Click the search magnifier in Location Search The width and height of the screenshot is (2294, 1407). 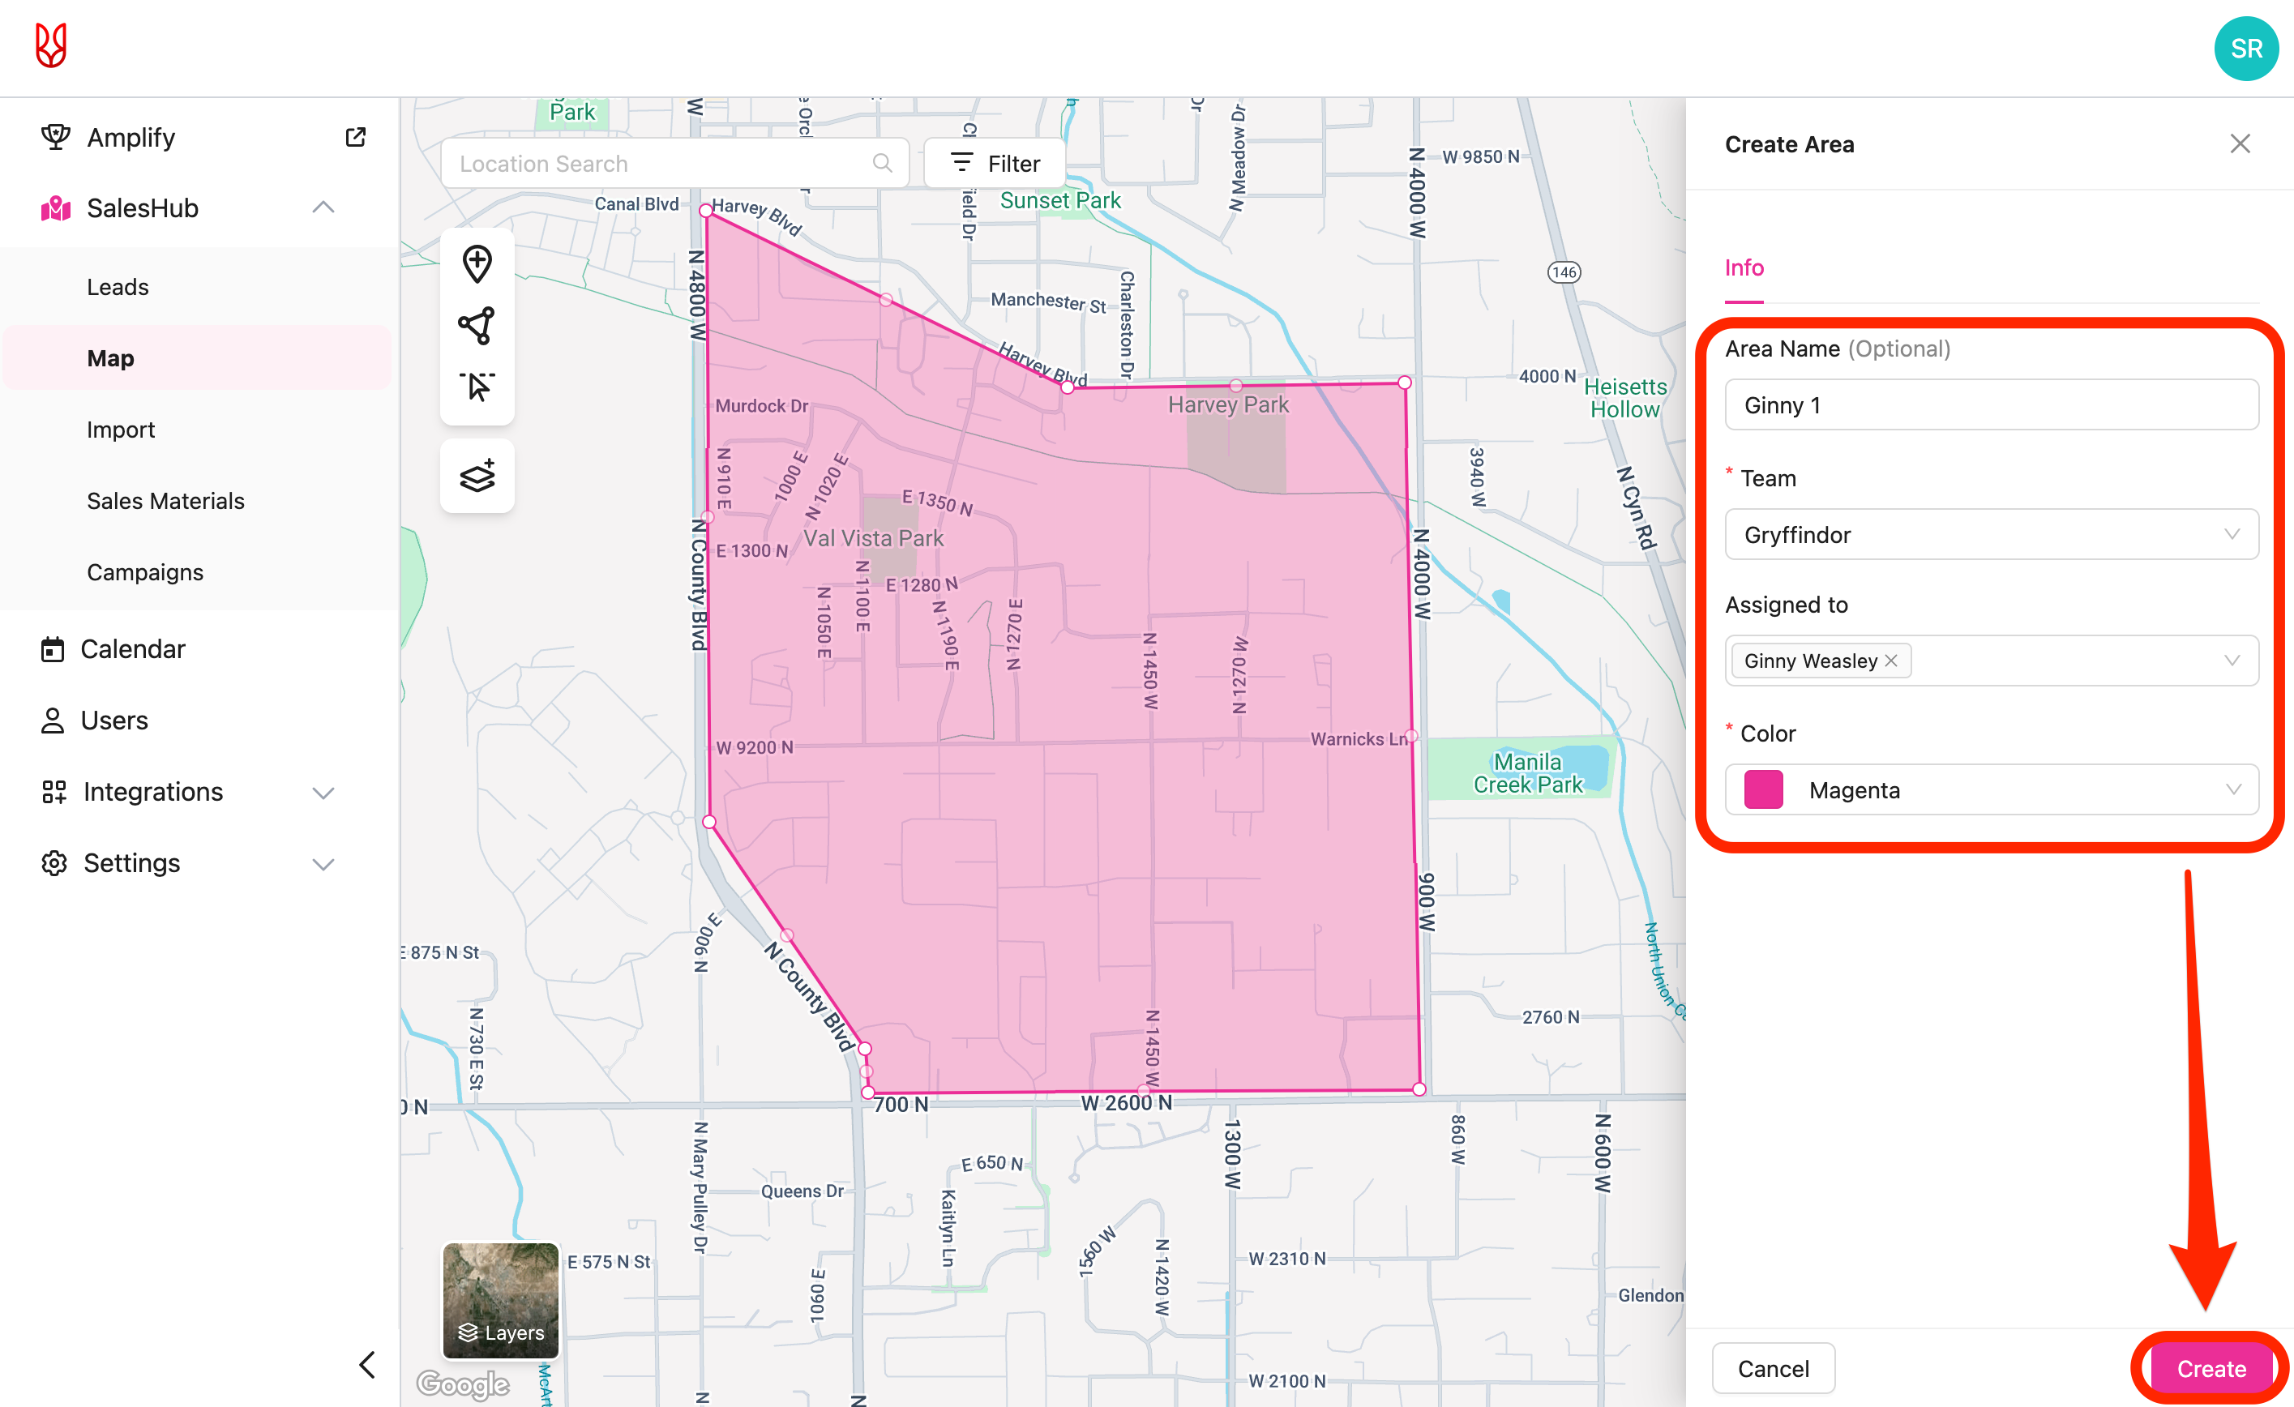point(882,164)
